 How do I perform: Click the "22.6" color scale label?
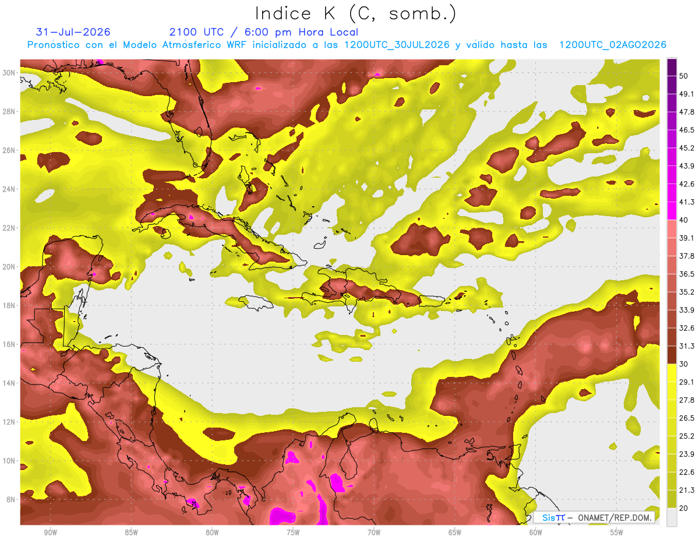coord(687,472)
